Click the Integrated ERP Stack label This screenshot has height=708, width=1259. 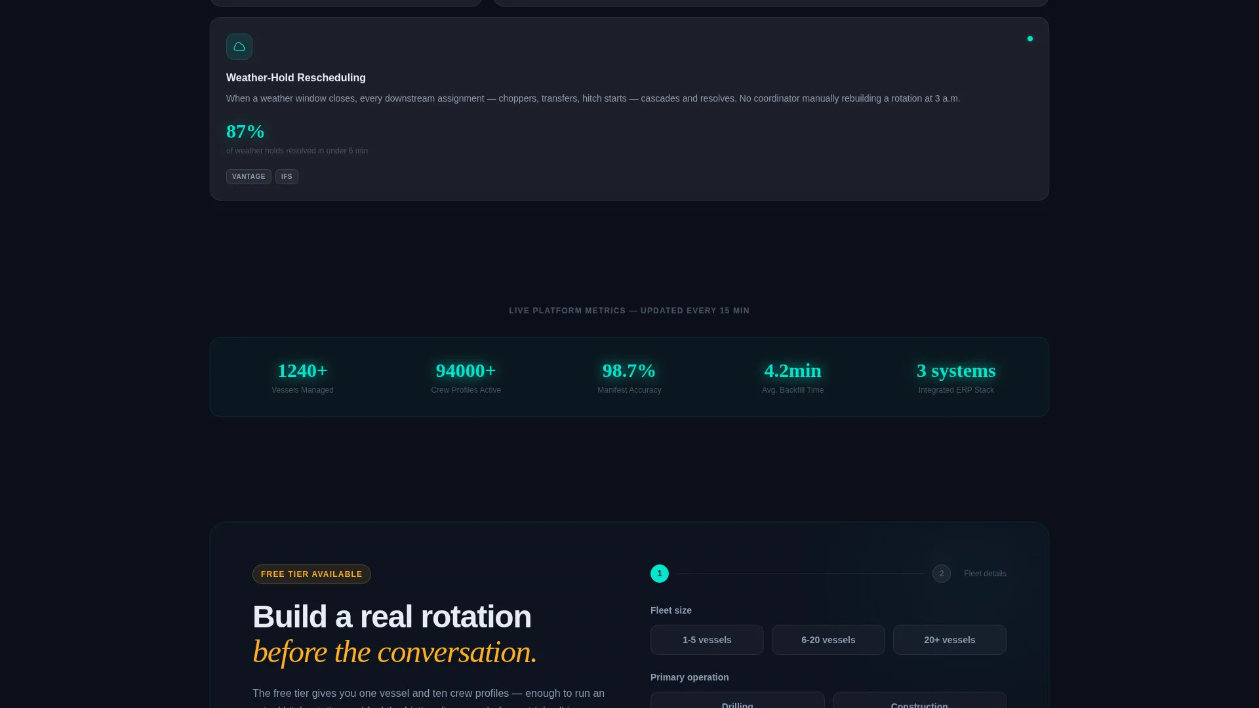pyautogui.click(x=956, y=390)
